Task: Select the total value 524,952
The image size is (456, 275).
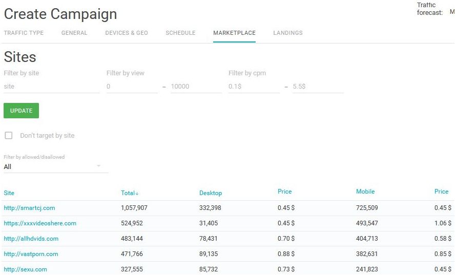Action: coord(132,223)
